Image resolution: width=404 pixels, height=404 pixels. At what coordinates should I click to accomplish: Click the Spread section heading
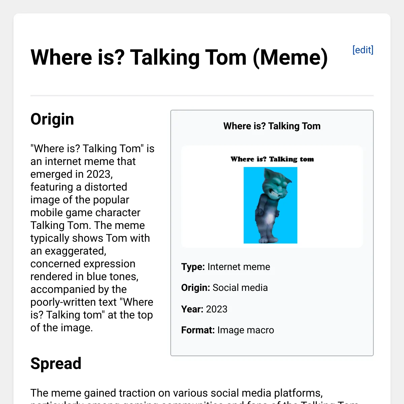click(x=56, y=364)
